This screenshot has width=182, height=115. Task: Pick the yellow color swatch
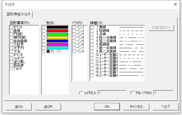click(x=57, y=38)
